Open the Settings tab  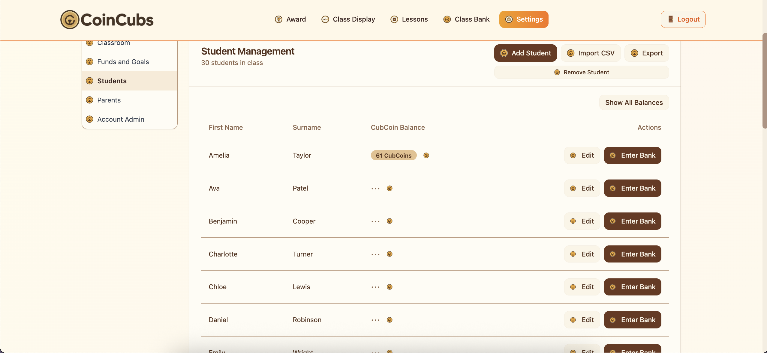(x=524, y=19)
